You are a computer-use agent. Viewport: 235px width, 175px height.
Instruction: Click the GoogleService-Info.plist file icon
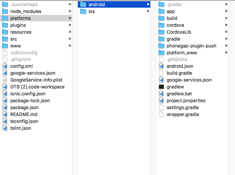(5, 80)
